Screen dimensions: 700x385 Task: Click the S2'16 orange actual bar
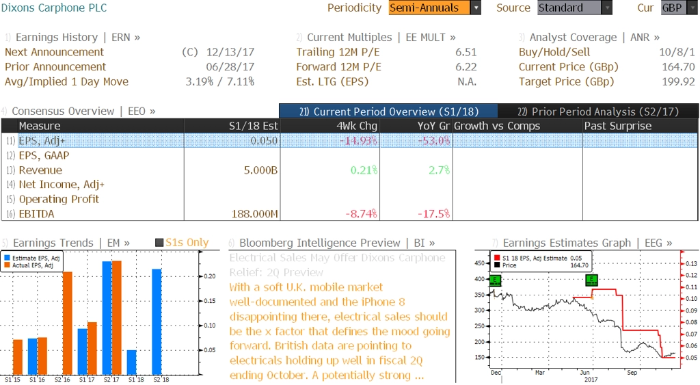[x=68, y=323]
